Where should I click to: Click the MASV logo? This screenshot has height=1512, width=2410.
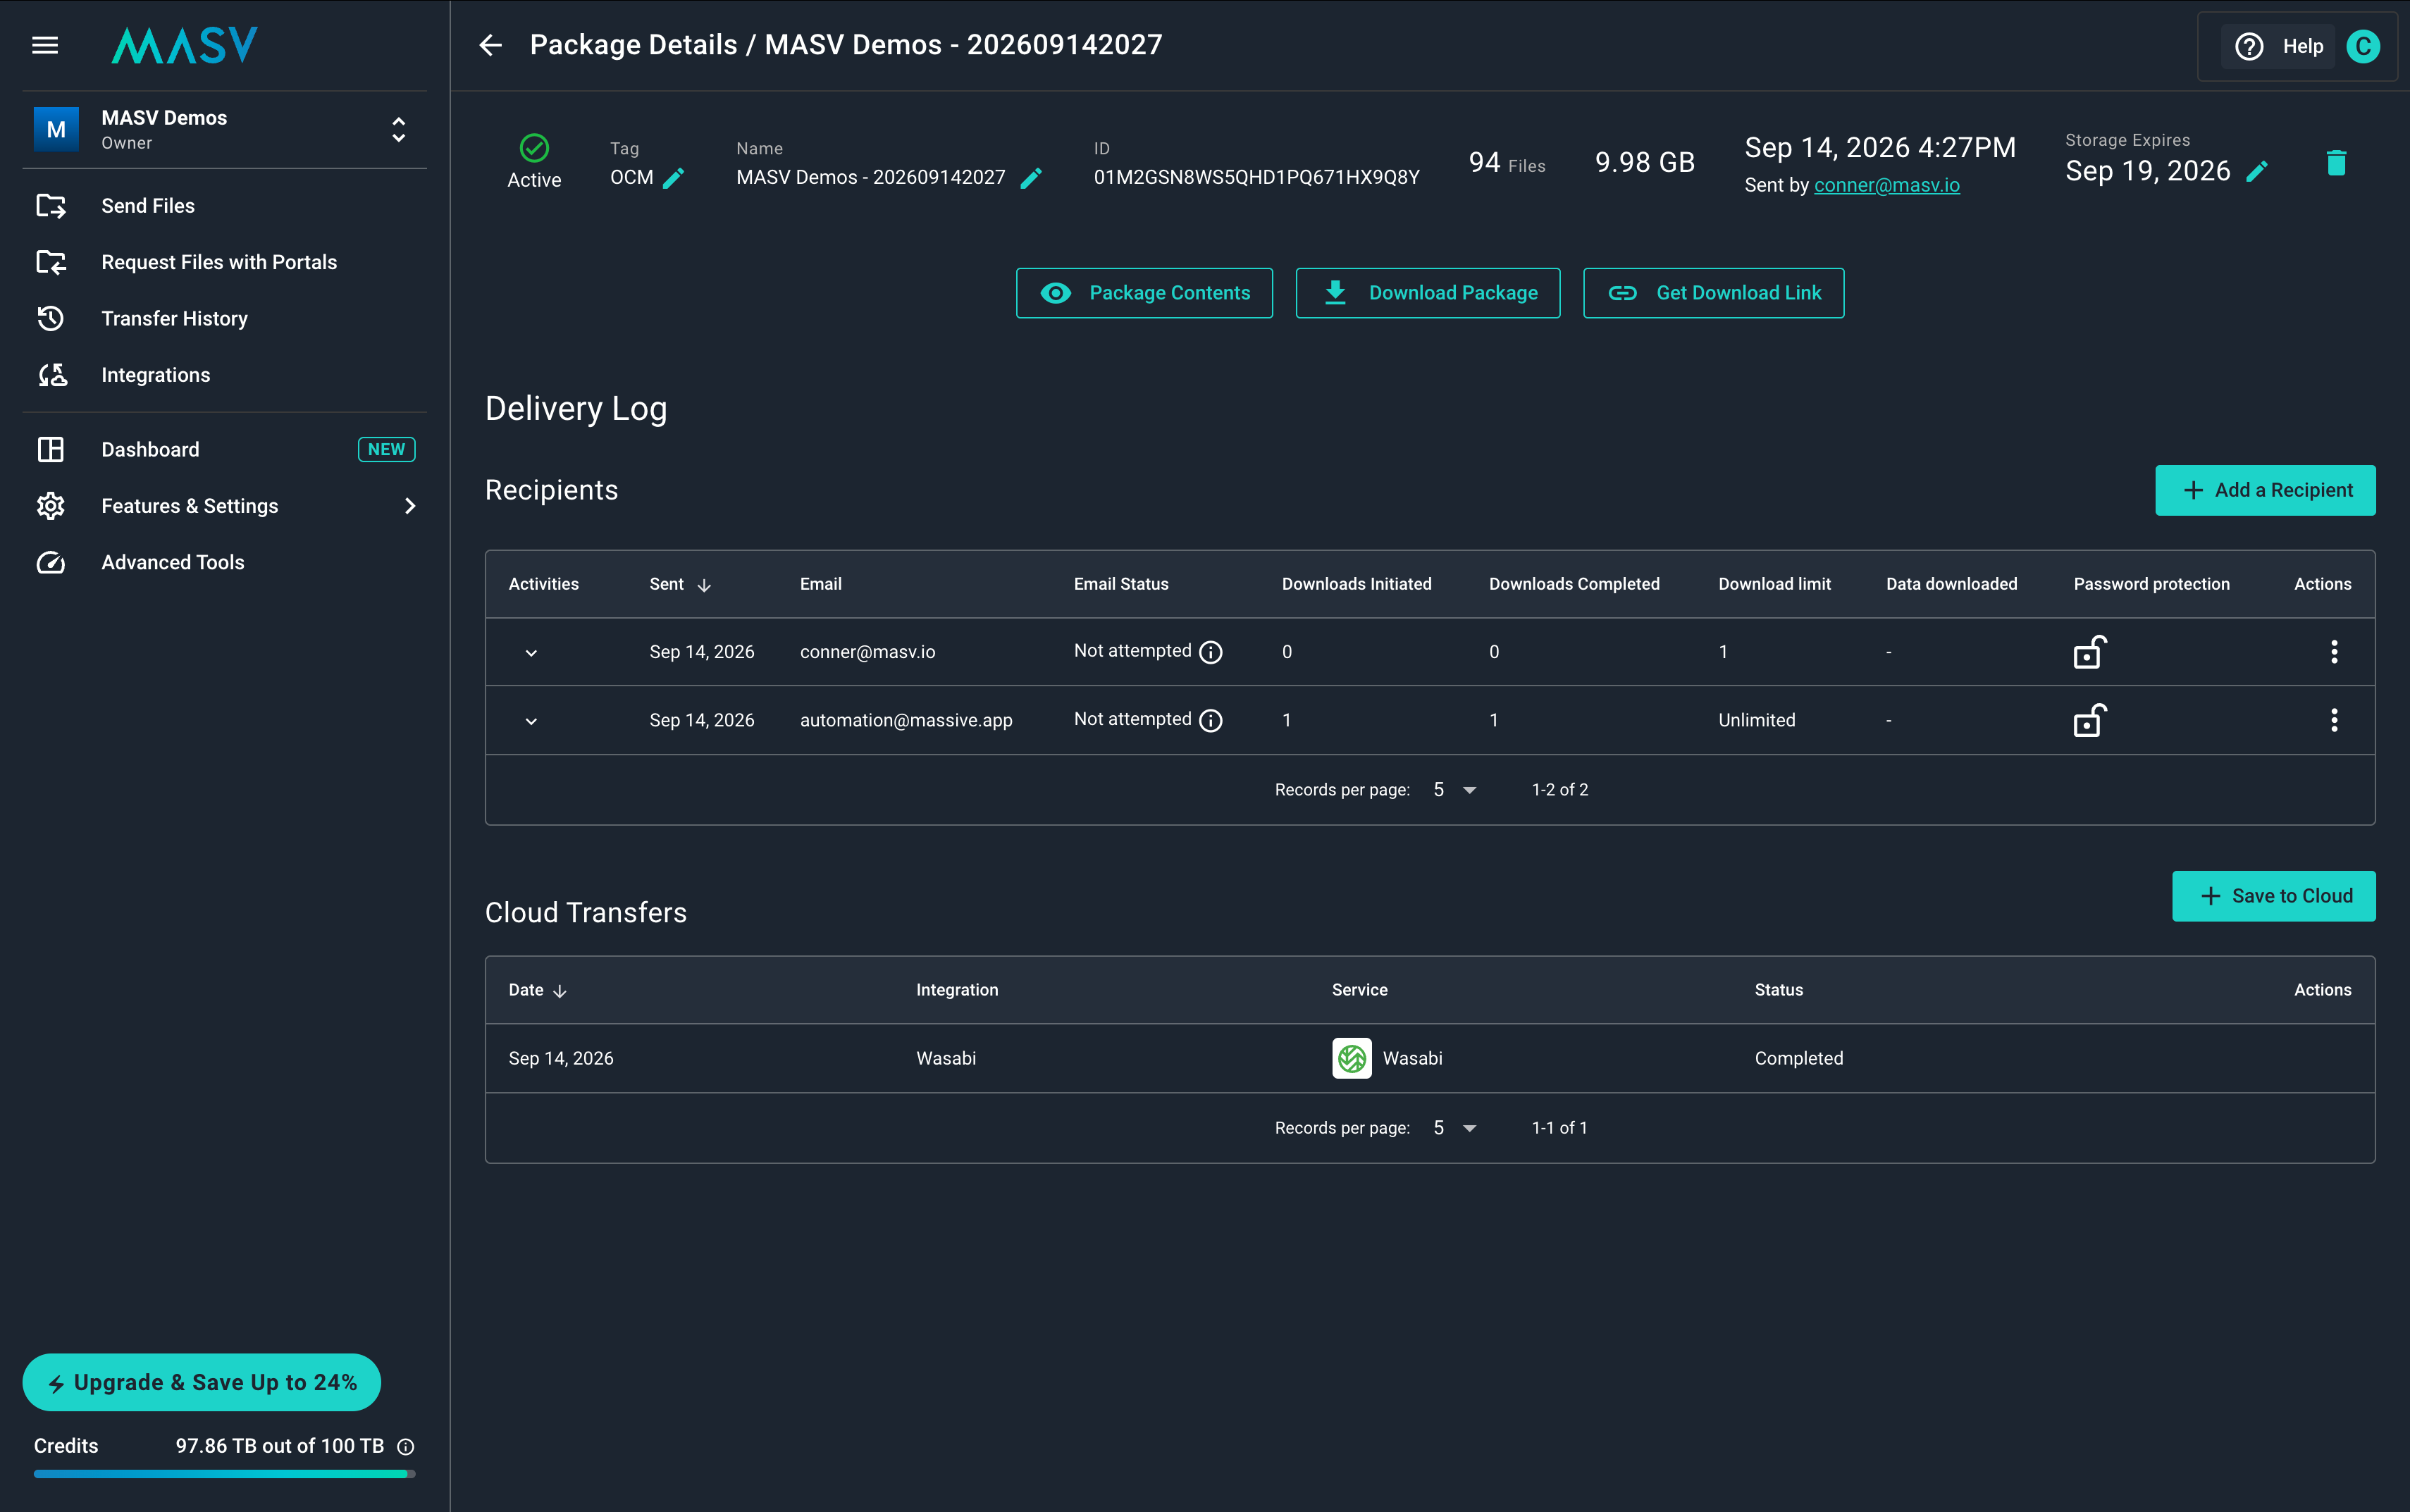coord(184,45)
